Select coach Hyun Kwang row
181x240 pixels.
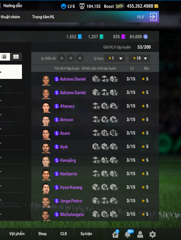pos(95,187)
